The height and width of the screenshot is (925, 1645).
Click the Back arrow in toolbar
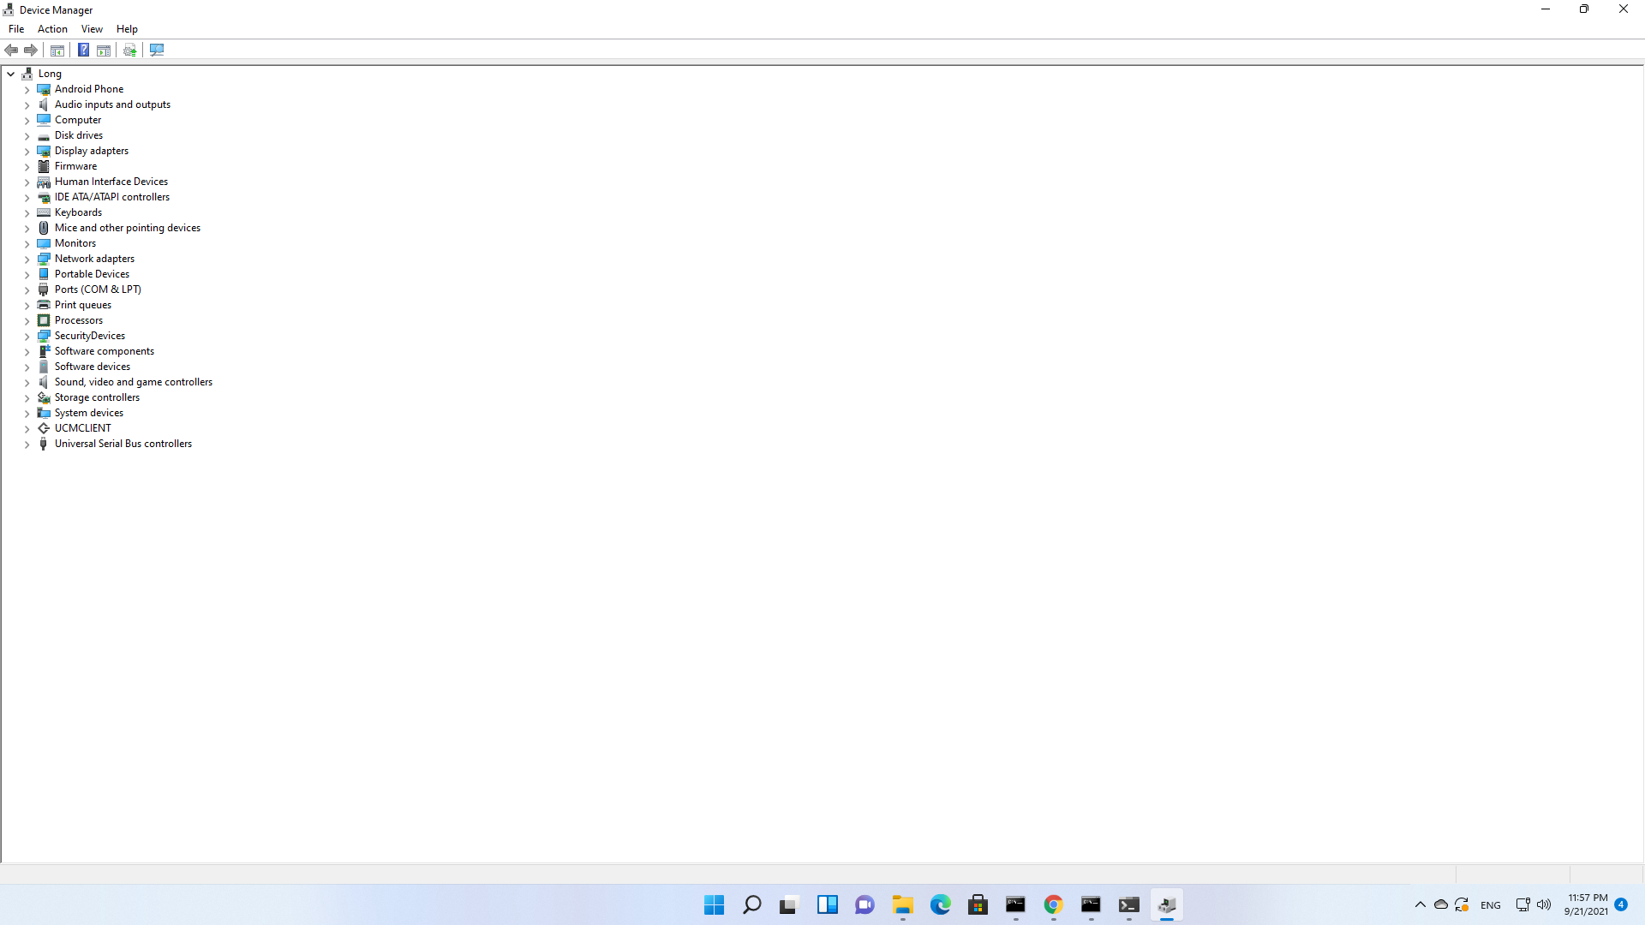[11, 50]
